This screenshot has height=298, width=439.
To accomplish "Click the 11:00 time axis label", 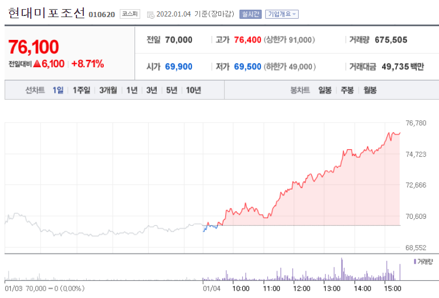I will point(271,288).
